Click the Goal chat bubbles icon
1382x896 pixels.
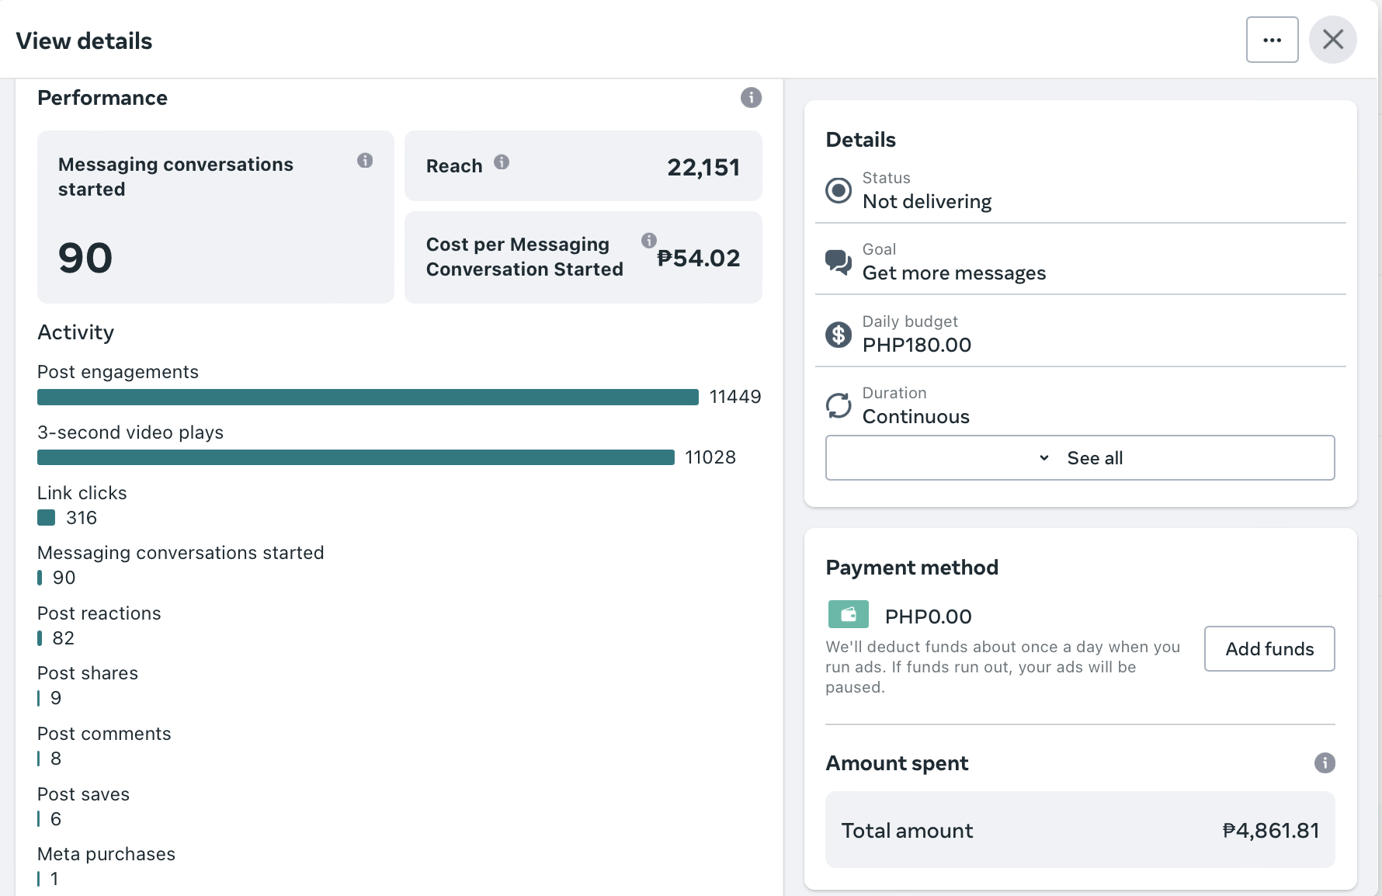click(839, 262)
